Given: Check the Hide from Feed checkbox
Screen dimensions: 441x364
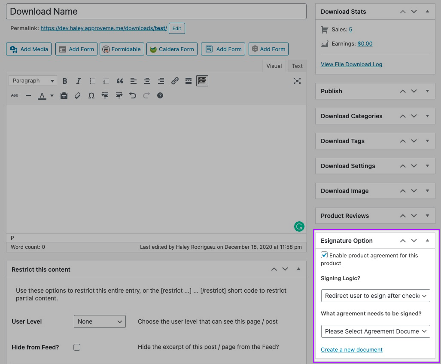Looking at the screenshot, I should 77,347.
